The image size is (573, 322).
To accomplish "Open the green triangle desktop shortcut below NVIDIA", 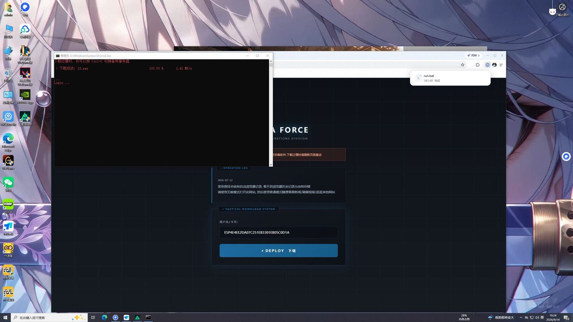I will pyautogui.click(x=25, y=119).
